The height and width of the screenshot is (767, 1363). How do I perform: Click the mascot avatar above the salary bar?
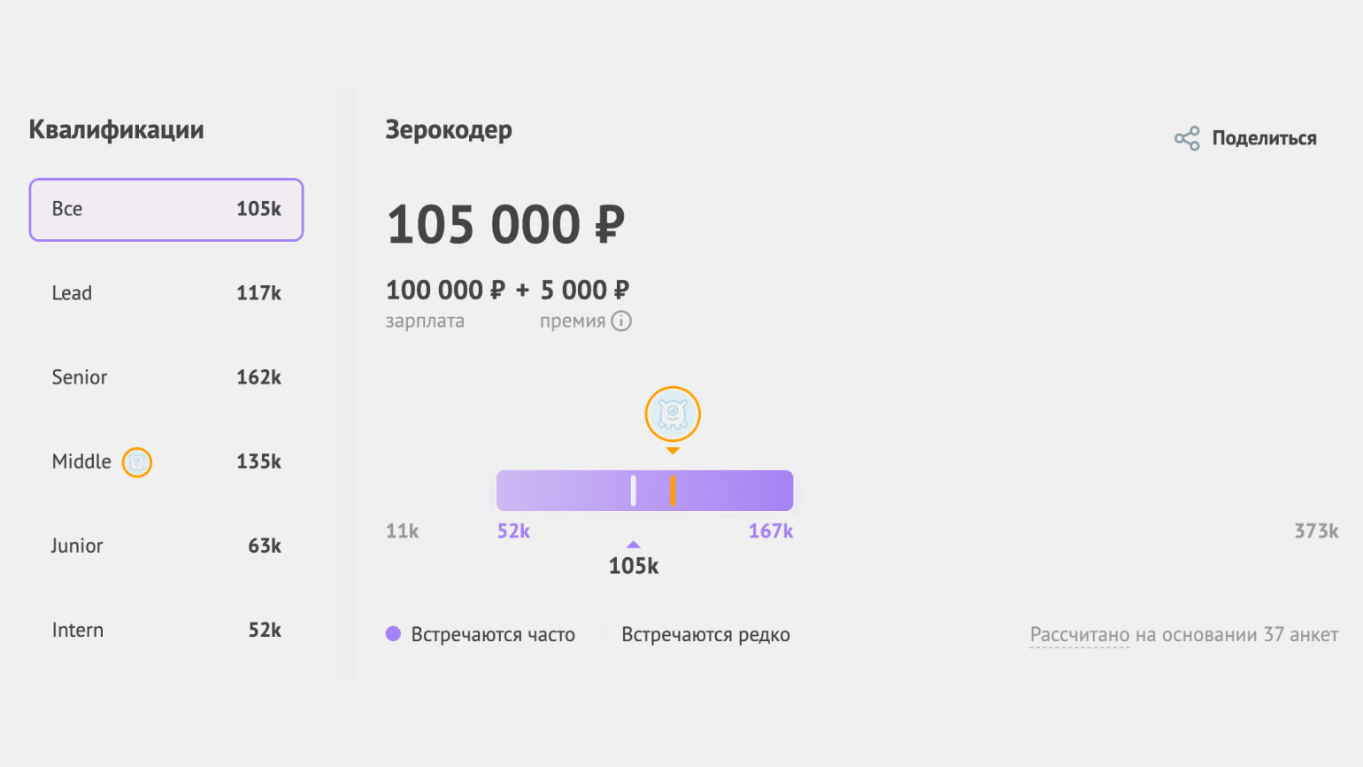click(673, 414)
